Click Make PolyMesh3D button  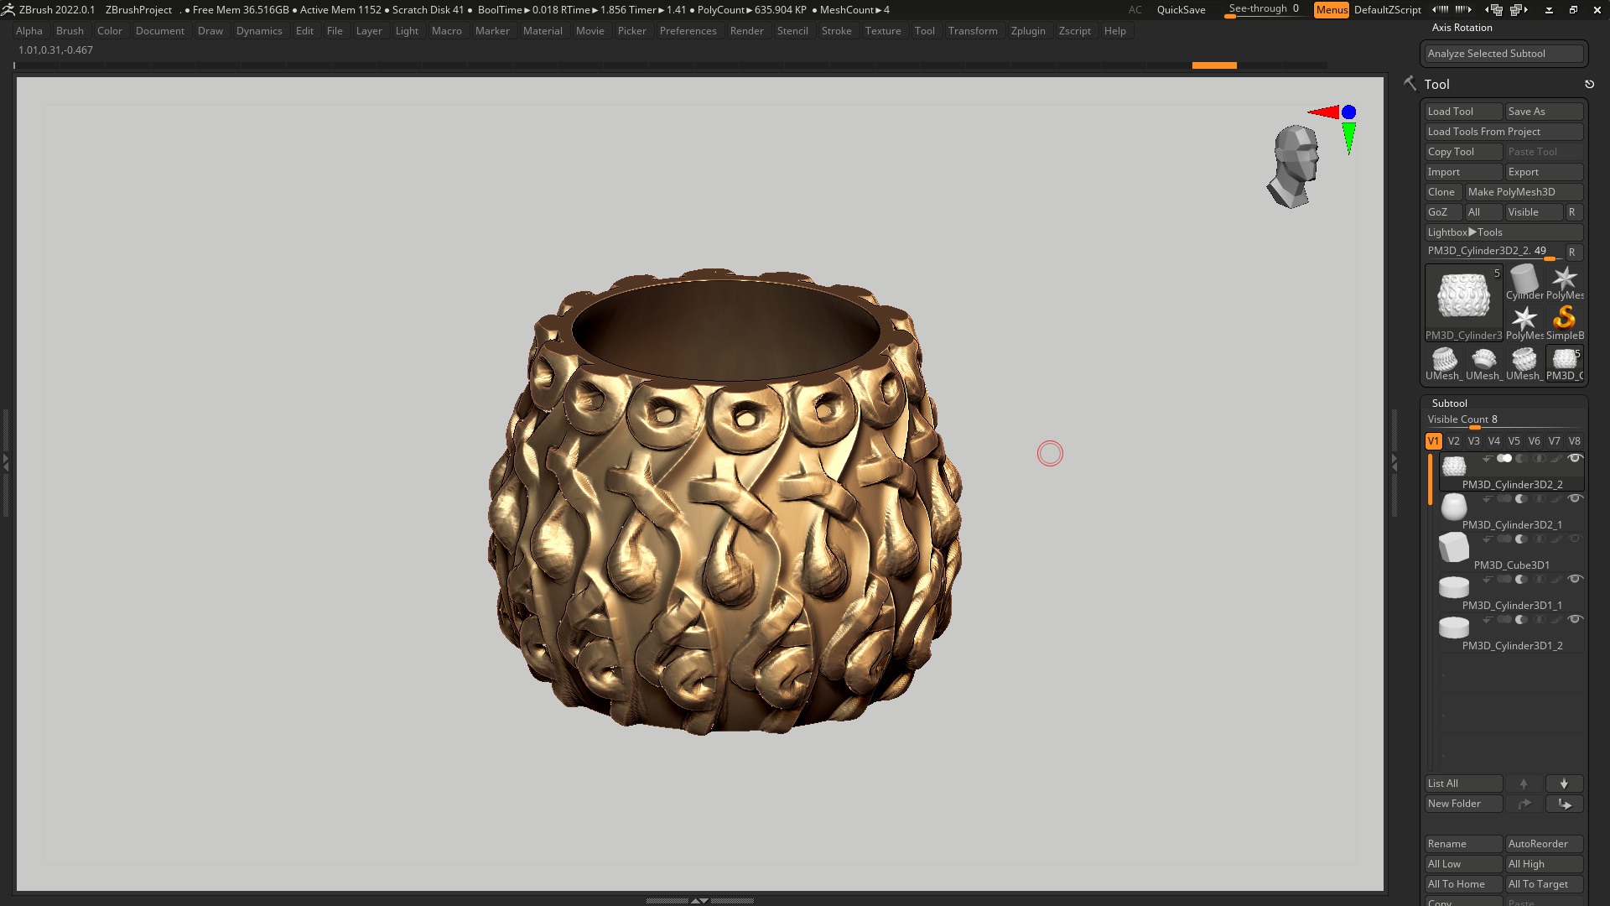[x=1524, y=192]
